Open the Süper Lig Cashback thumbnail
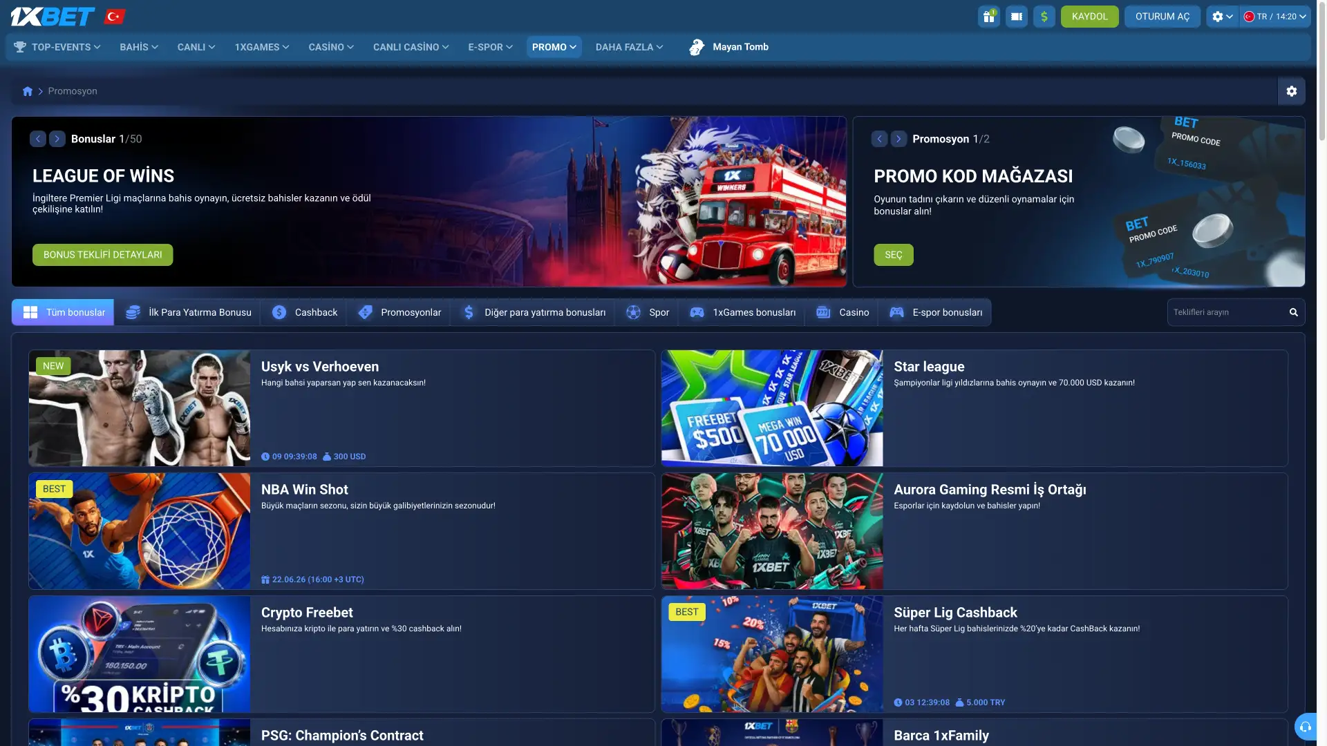 (772, 654)
